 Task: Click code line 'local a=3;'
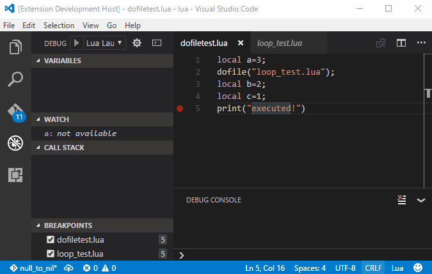[x=241, y=60]
